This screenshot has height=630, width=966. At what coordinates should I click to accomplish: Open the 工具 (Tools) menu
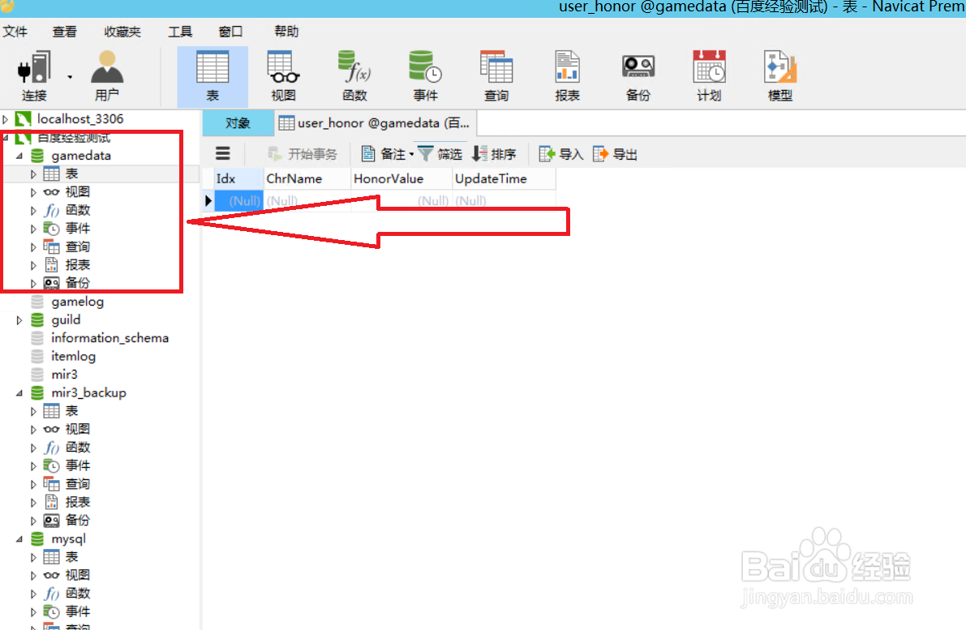pyautogui.click(x=179, y=32)
